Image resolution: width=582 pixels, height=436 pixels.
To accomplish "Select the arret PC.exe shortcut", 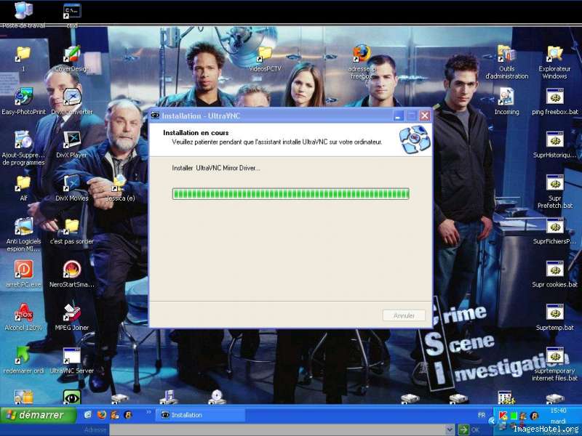I will 23,270.
